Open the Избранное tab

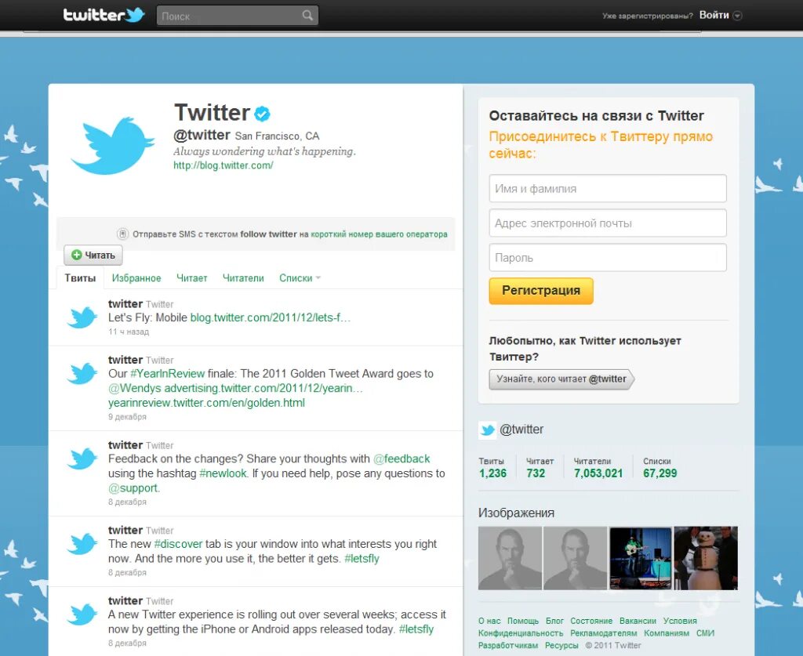136,278
